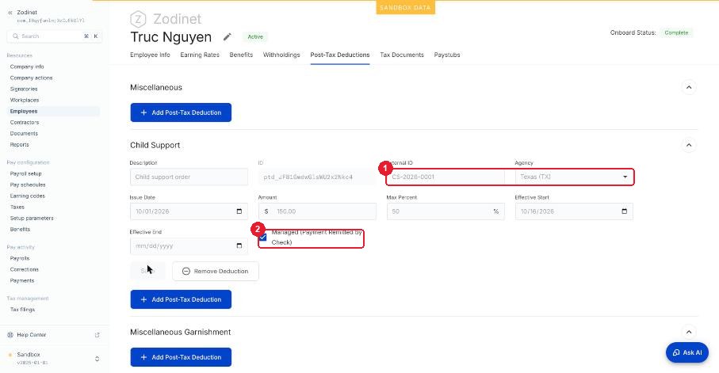719x373 pixels.
Task: Open Corrections page
Action: tap(25, 269)
